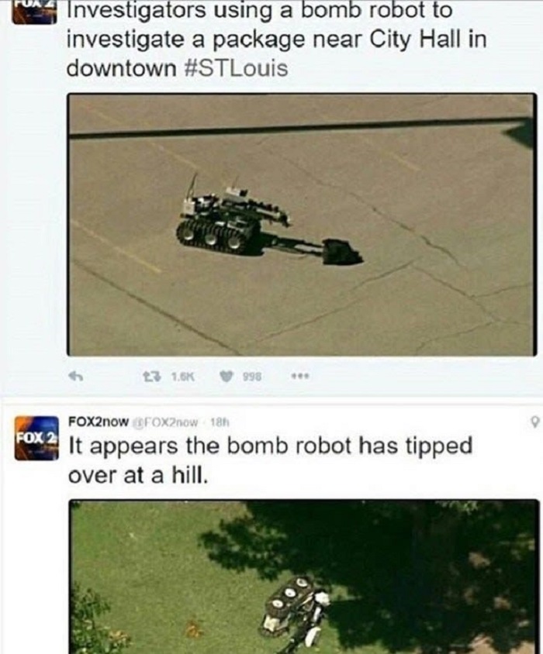The image size is (543, 654).
Task: Open the #STLouis hashtag
Action: click(236, 68)
